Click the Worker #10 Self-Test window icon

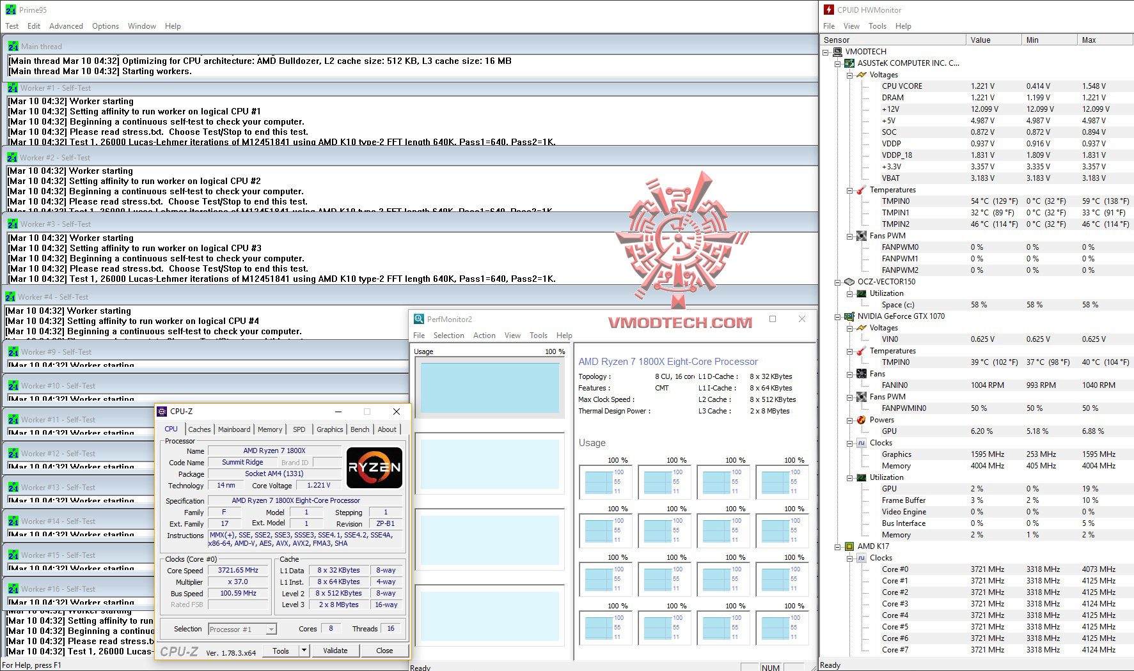pos(13,385)
